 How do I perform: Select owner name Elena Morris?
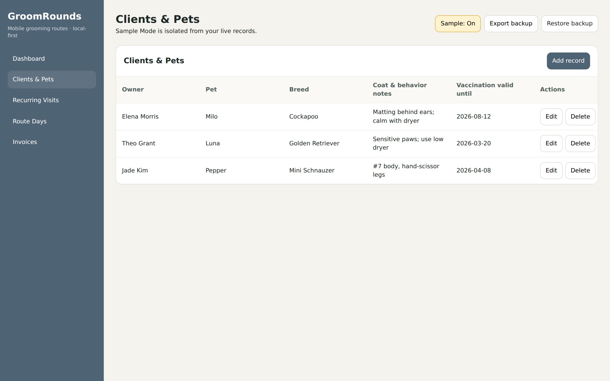(140, 117)
